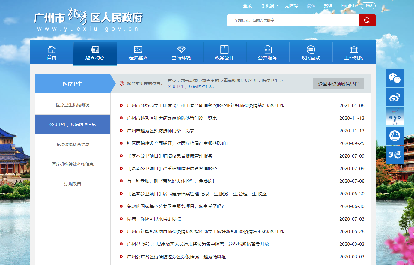The width and height of the screenshot is (414, 265).
Task: Select 专项健康科普信息 in left menu
Action: click(x=73, y=144)
